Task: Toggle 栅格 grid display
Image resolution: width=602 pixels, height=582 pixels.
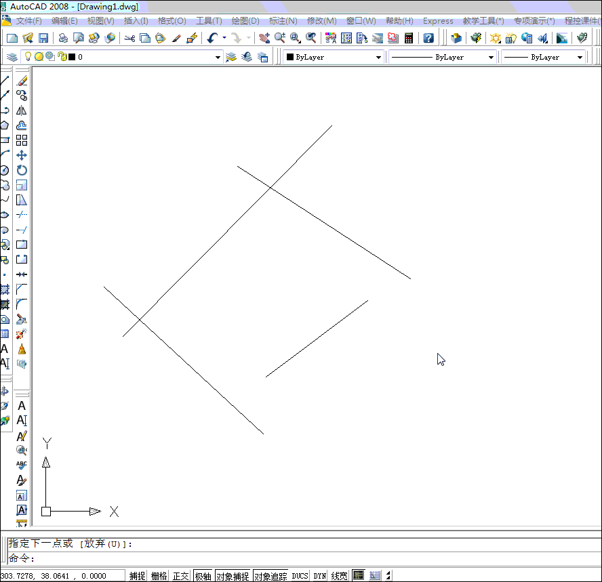Action: tap(159, 576)
